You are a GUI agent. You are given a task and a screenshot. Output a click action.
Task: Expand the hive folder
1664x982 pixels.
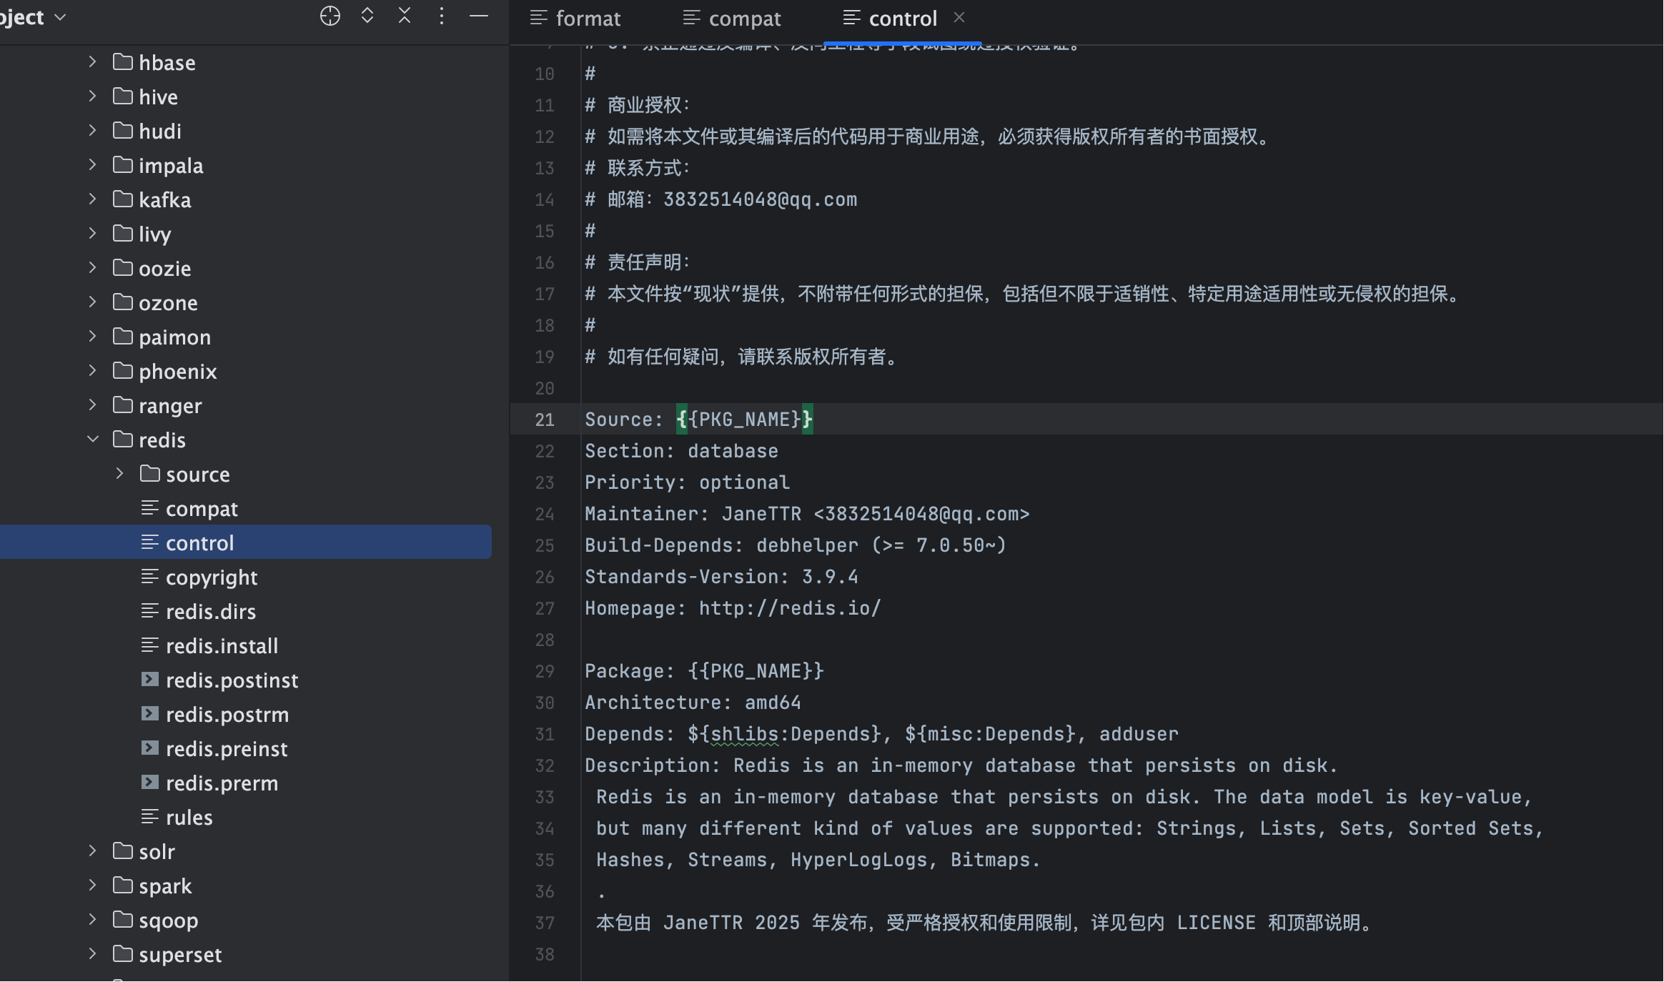pyautogui.click(x=92, y=96)
